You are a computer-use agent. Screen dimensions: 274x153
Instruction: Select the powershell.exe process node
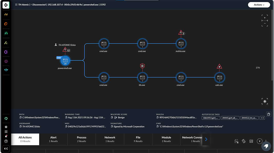pos(64,61)
